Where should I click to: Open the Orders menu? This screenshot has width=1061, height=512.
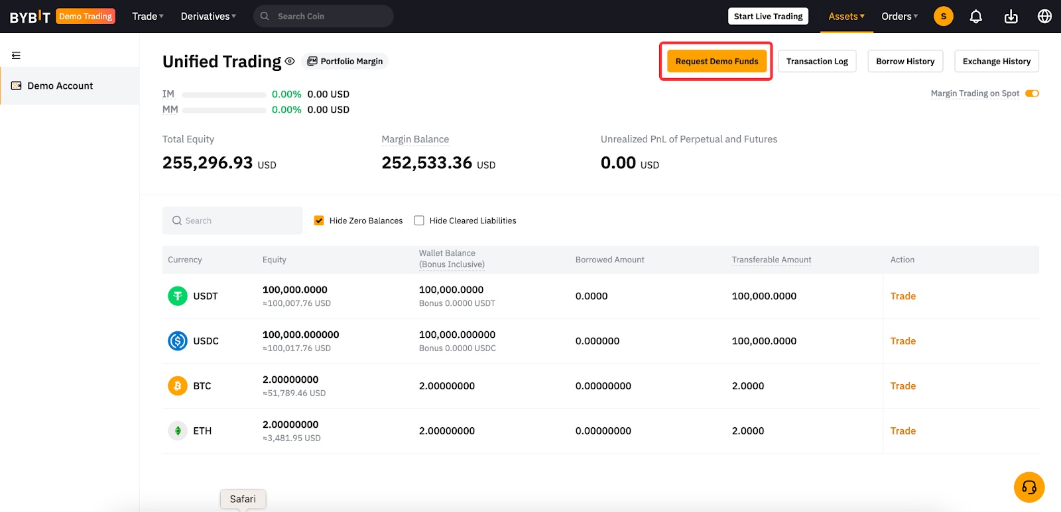click(899, 17)
